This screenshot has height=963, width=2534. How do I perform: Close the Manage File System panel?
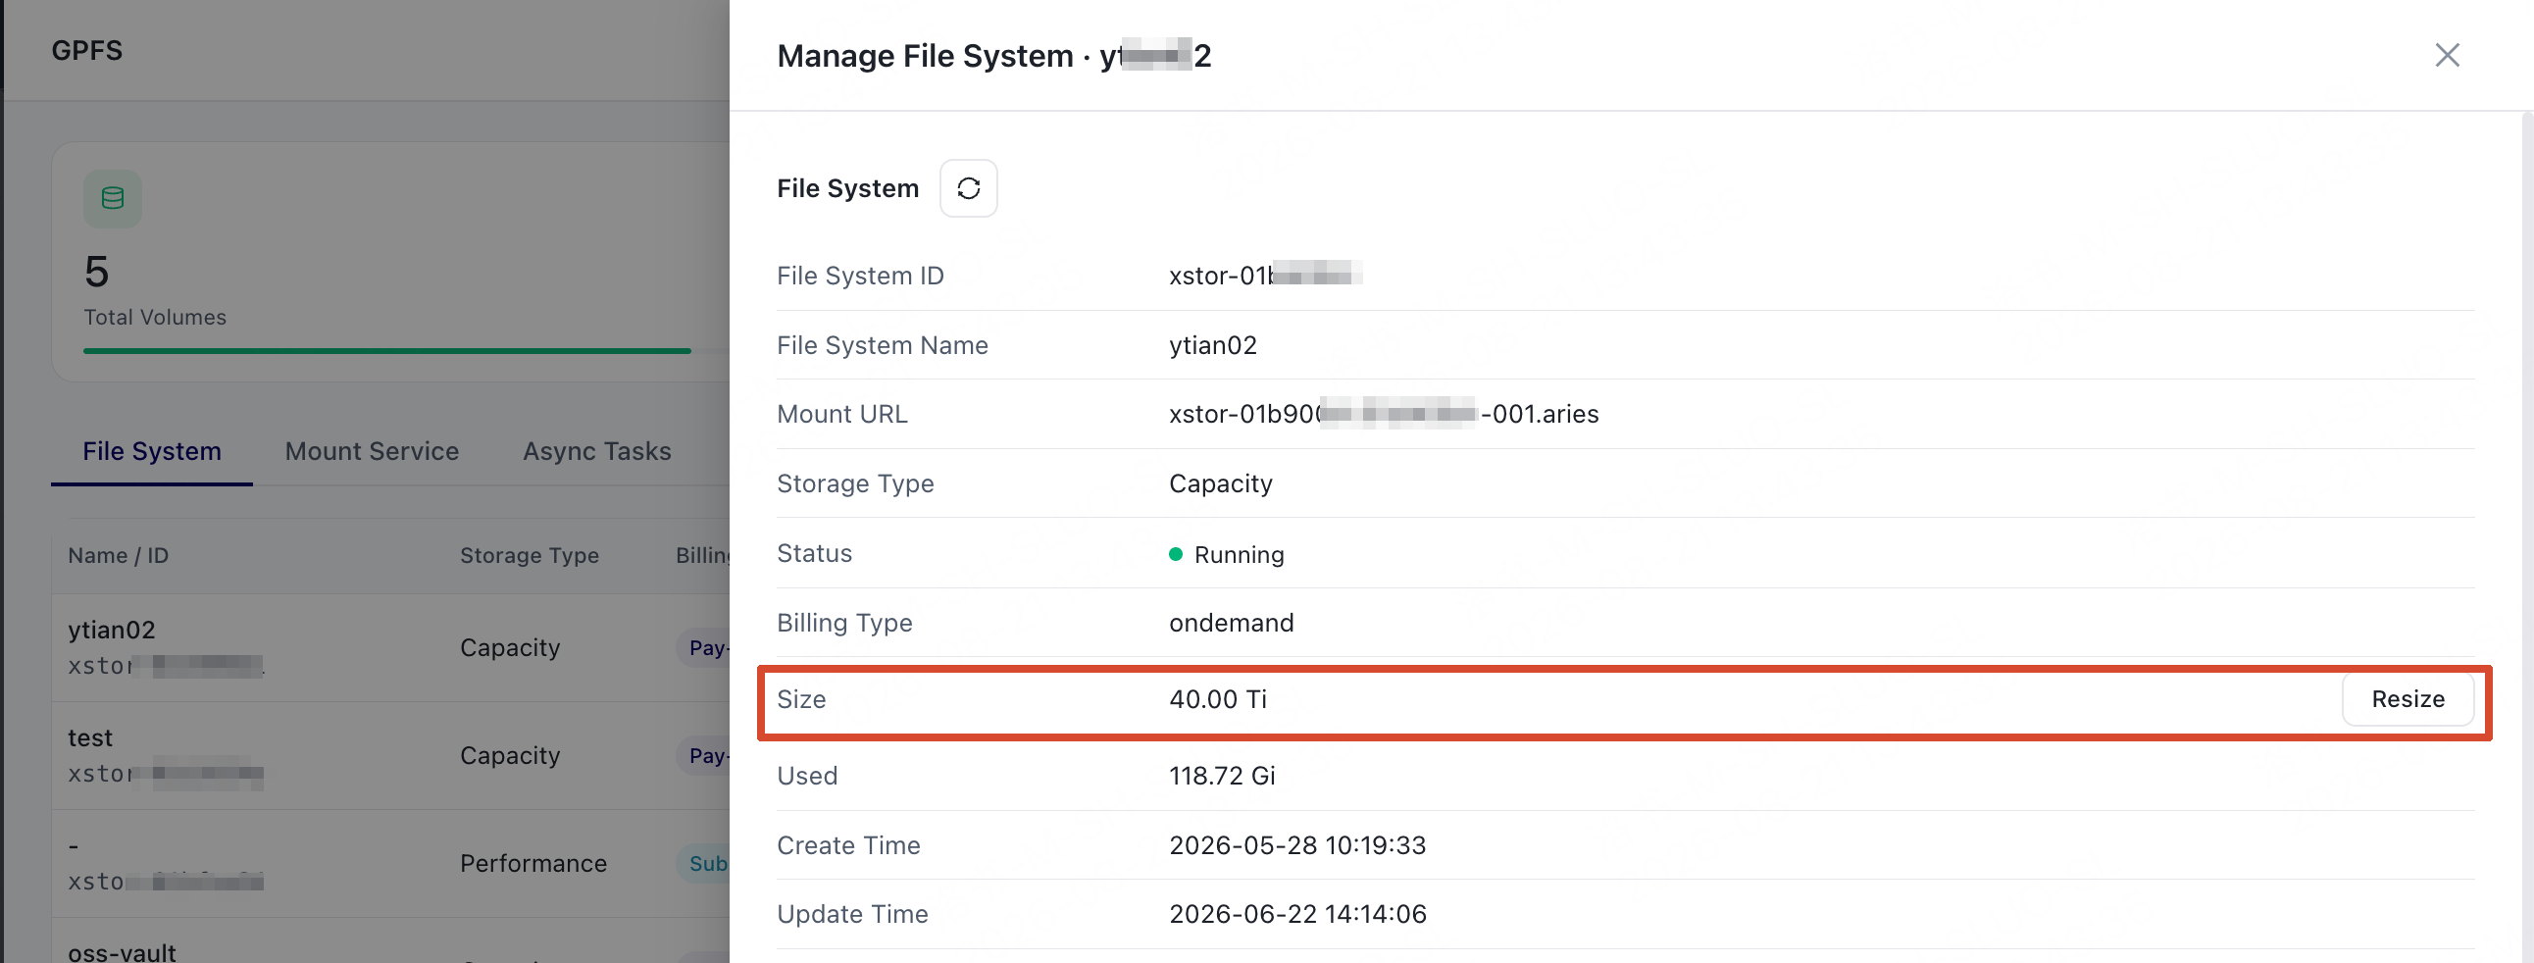tap(2447, 55)
